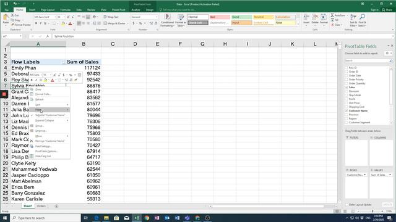Open the Filter context menu item

(49, 110)
